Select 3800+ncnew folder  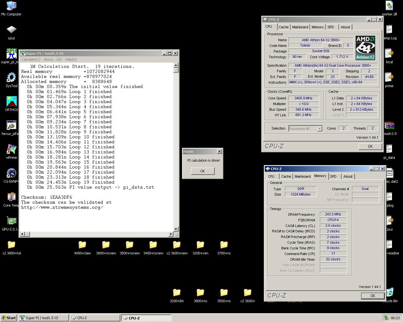(106, 247)
